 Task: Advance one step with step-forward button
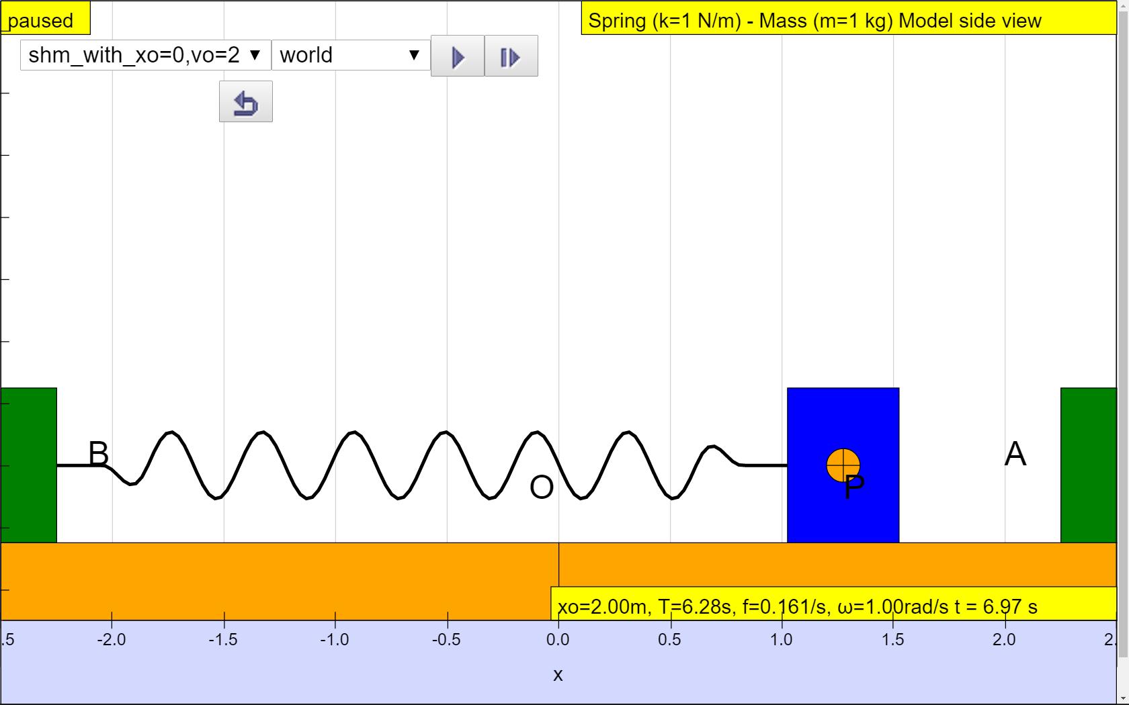click(511, 56)
